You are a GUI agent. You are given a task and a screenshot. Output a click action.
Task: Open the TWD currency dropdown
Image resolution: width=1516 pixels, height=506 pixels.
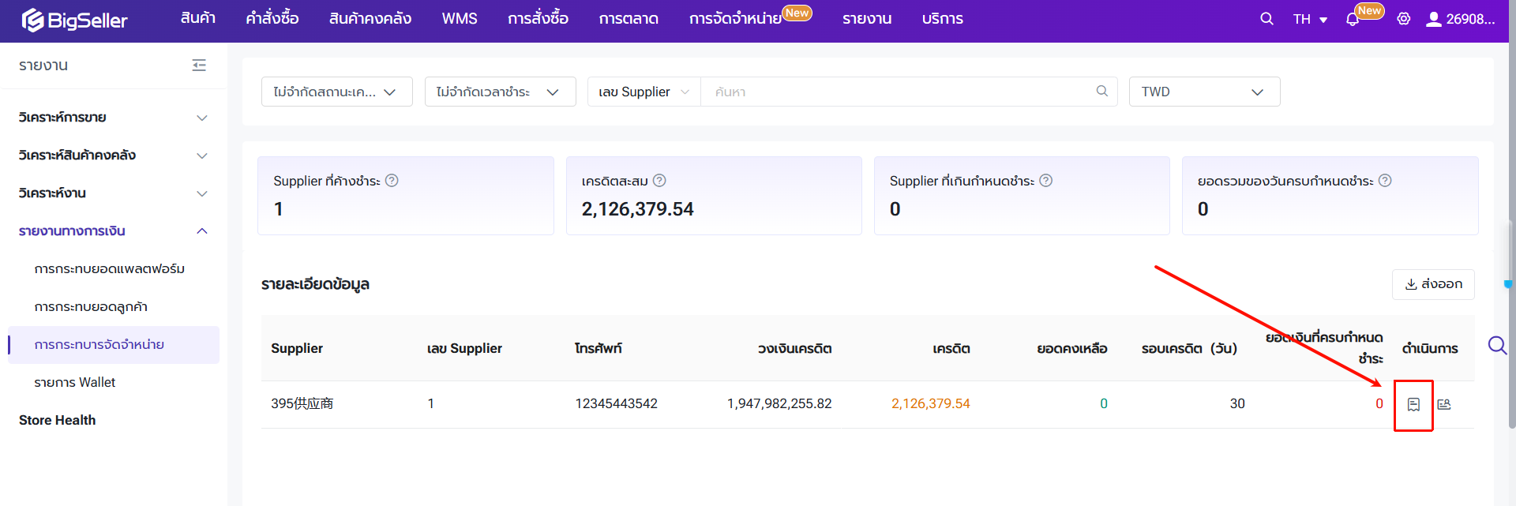coord(1203,92)
